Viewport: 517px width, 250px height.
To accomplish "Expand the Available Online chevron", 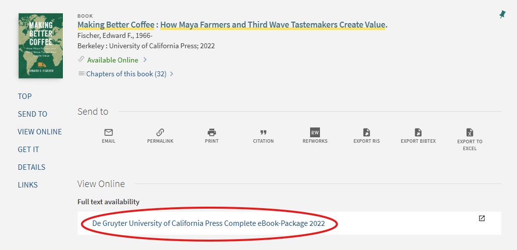I will [145, 60].
